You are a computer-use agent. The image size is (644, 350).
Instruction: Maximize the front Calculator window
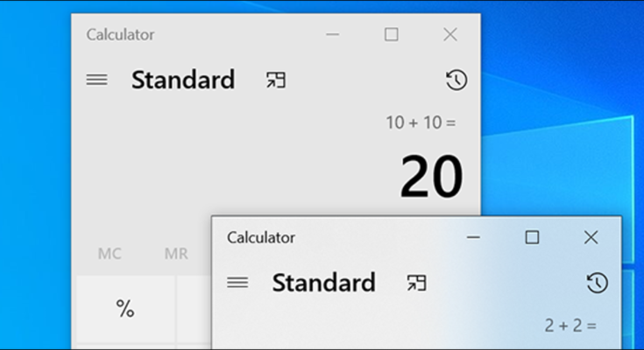(532, 237)
